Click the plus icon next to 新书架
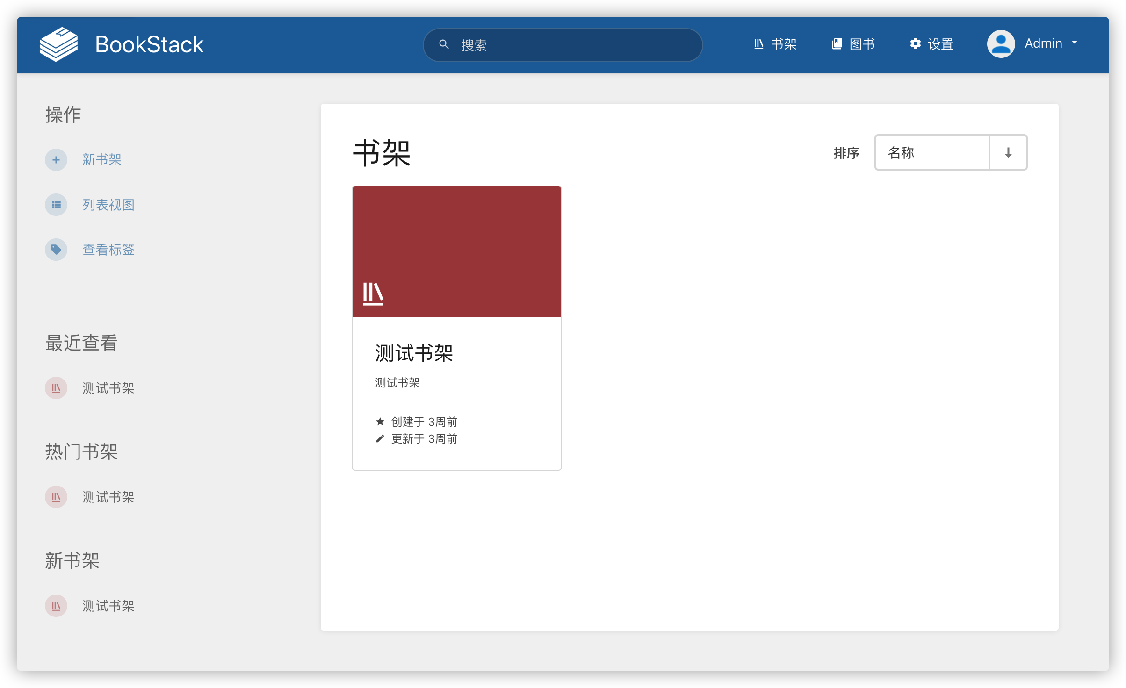1126x688 pixels. point(56,159)
